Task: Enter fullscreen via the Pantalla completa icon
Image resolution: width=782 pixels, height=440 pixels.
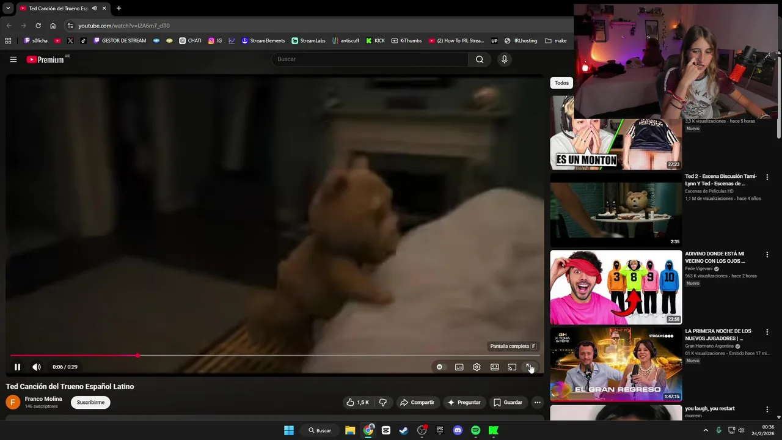Action: tap(530, 367)
